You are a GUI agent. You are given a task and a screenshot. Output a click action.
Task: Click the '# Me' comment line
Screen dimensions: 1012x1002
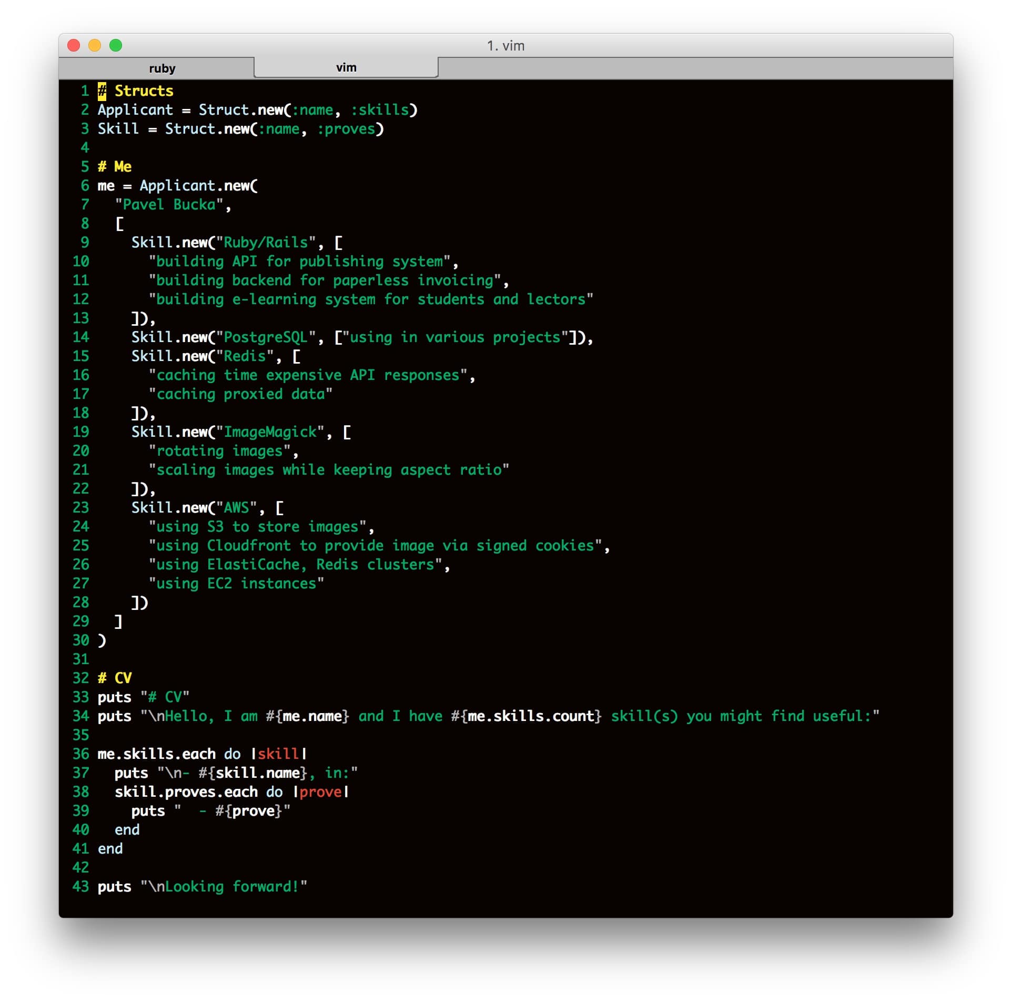[115, 166]
